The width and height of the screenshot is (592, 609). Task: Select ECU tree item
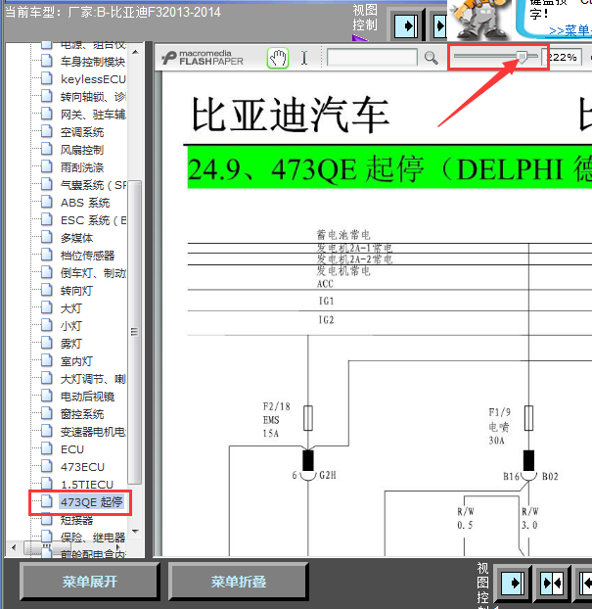[x=72, y=449]
